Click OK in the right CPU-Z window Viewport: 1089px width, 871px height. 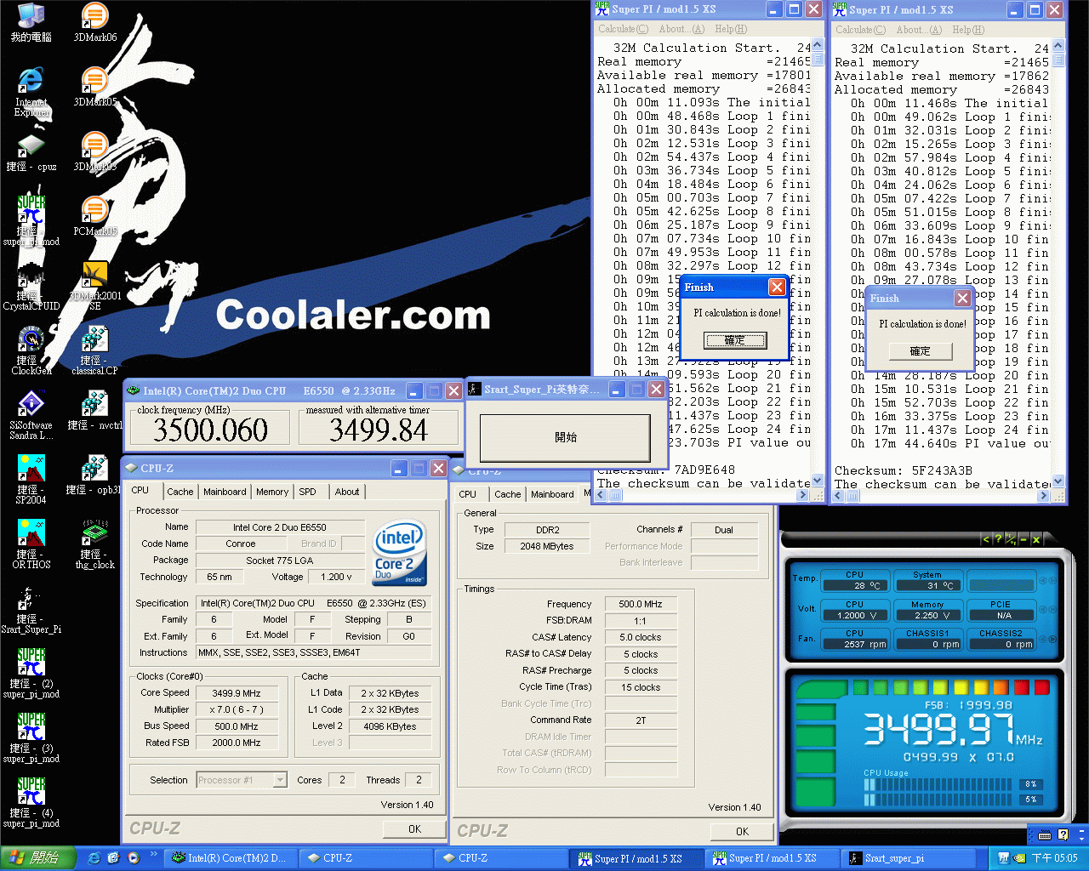pyautogui.click(x=742, y=831)
